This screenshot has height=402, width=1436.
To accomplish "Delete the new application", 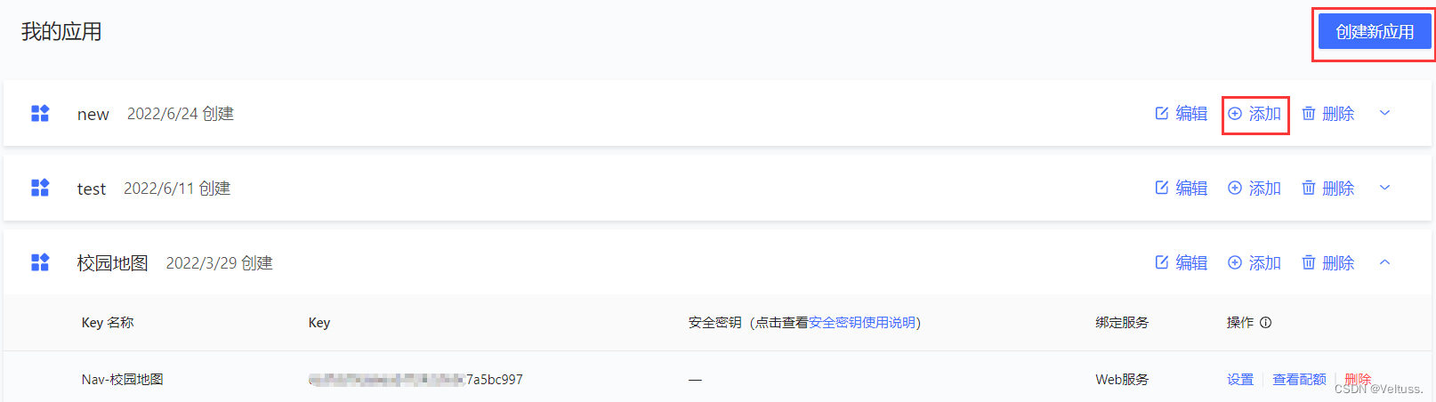I will pos(1328,113).
